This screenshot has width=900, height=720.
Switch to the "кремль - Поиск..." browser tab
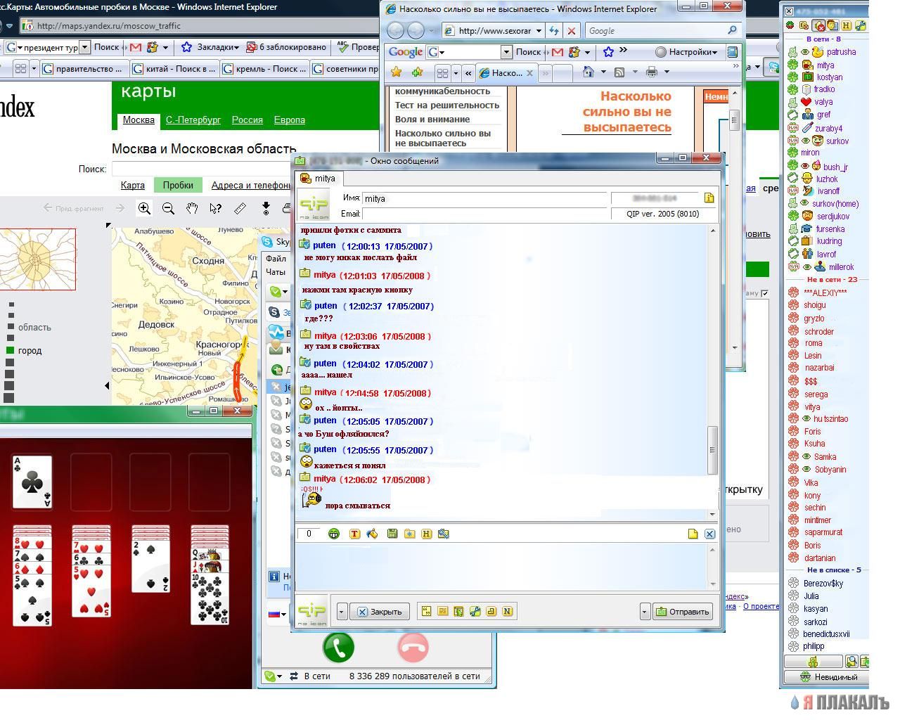click(264, 68)
